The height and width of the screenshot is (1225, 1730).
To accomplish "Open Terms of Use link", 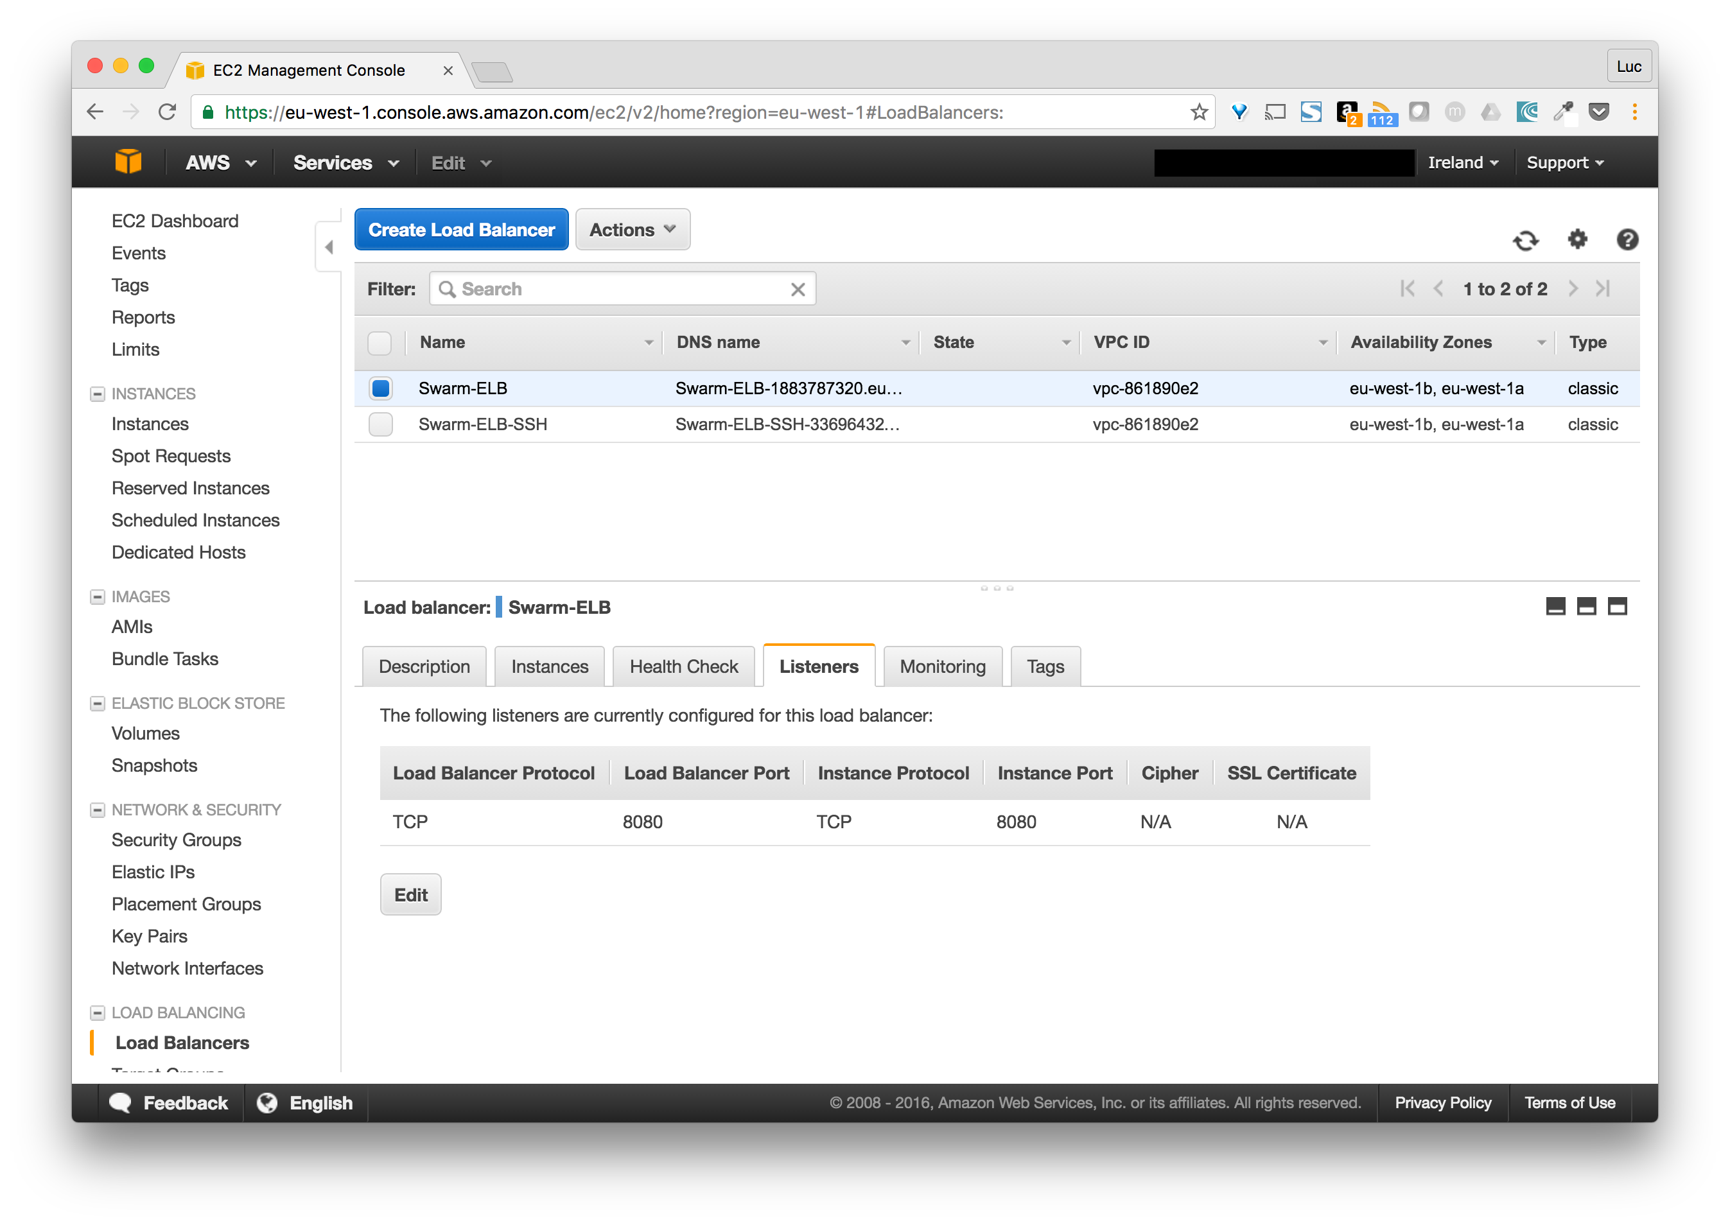I will (1569, 1102).
